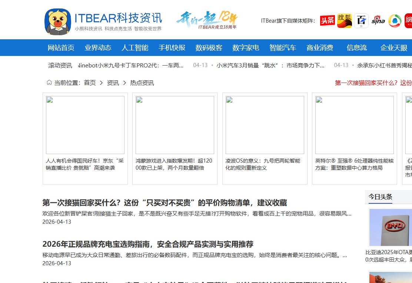Click the Toutiao icon in ITBear media matrix
The height and width of the screenshot is (283, 412).
[x=328, y=20]
